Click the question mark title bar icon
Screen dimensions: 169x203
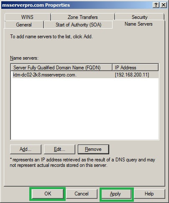[x=156, y=5]
